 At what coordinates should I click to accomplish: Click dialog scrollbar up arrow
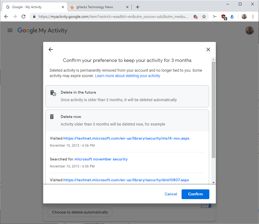coord(213,60)
